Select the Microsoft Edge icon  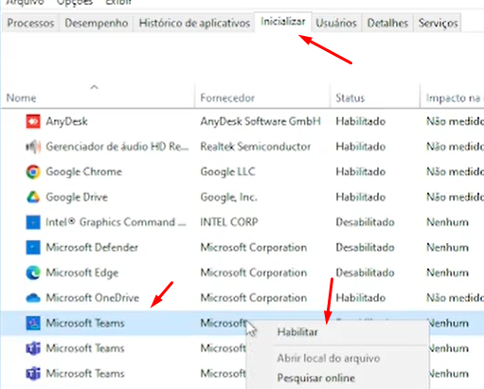pyautogui.click(x=33, y=273)
